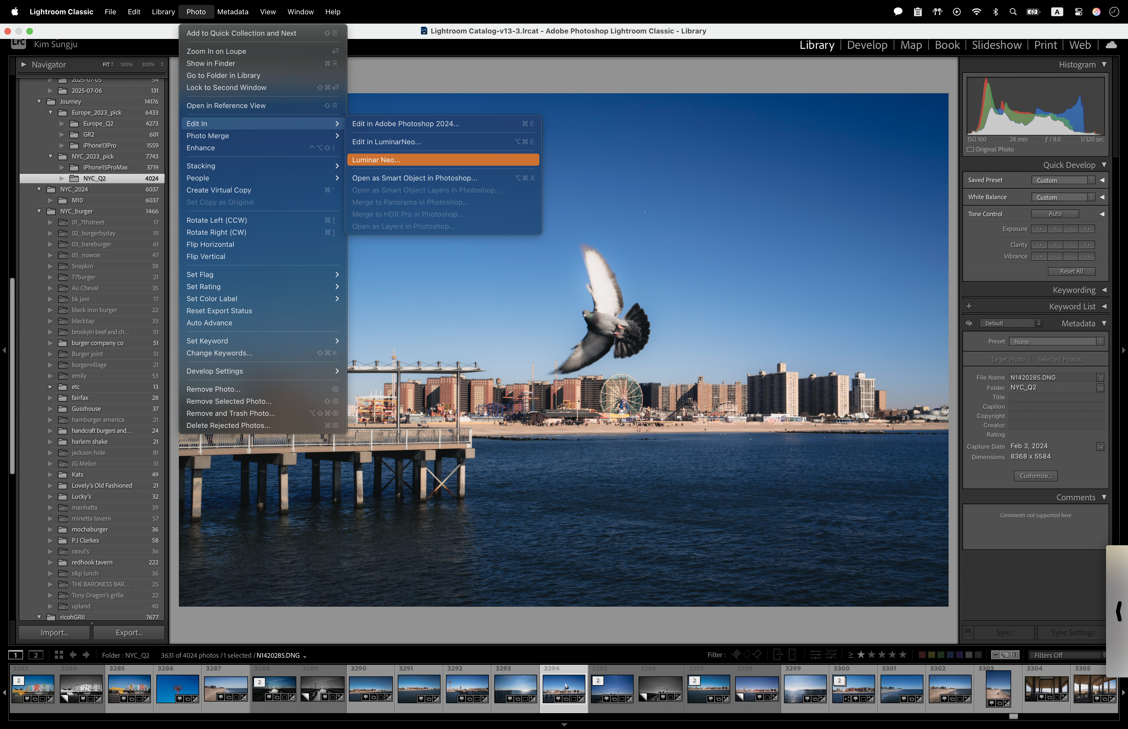Click the flagged photos filter flag icon
1128x729 pixels.
736,655
